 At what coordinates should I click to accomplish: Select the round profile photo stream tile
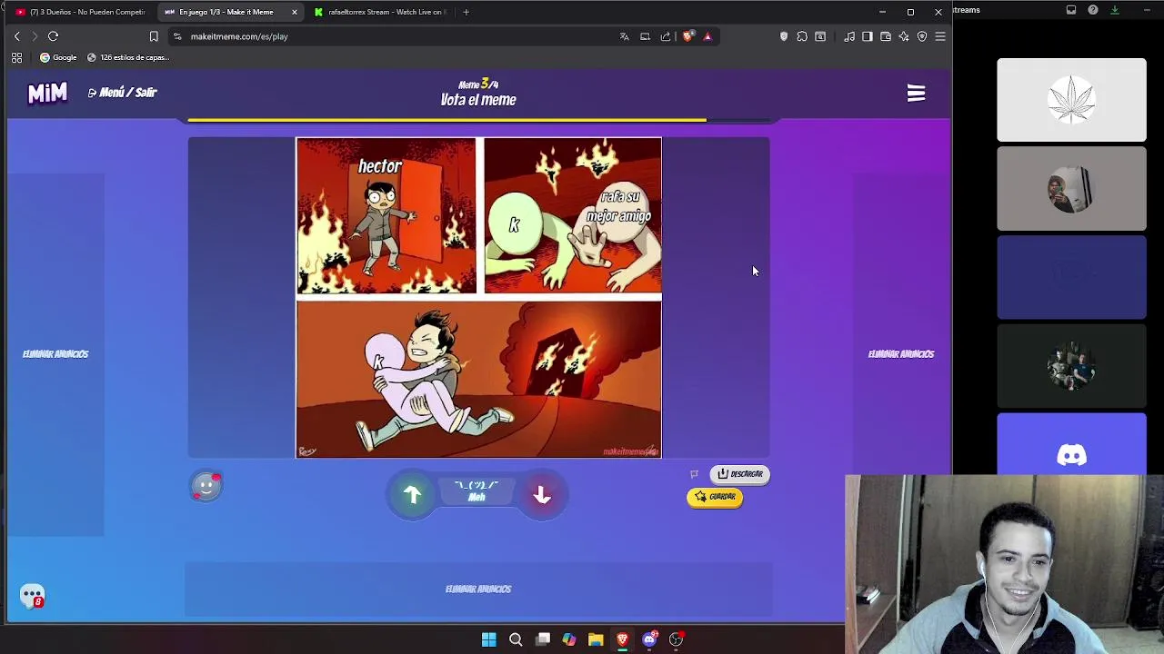(1071, 189)
